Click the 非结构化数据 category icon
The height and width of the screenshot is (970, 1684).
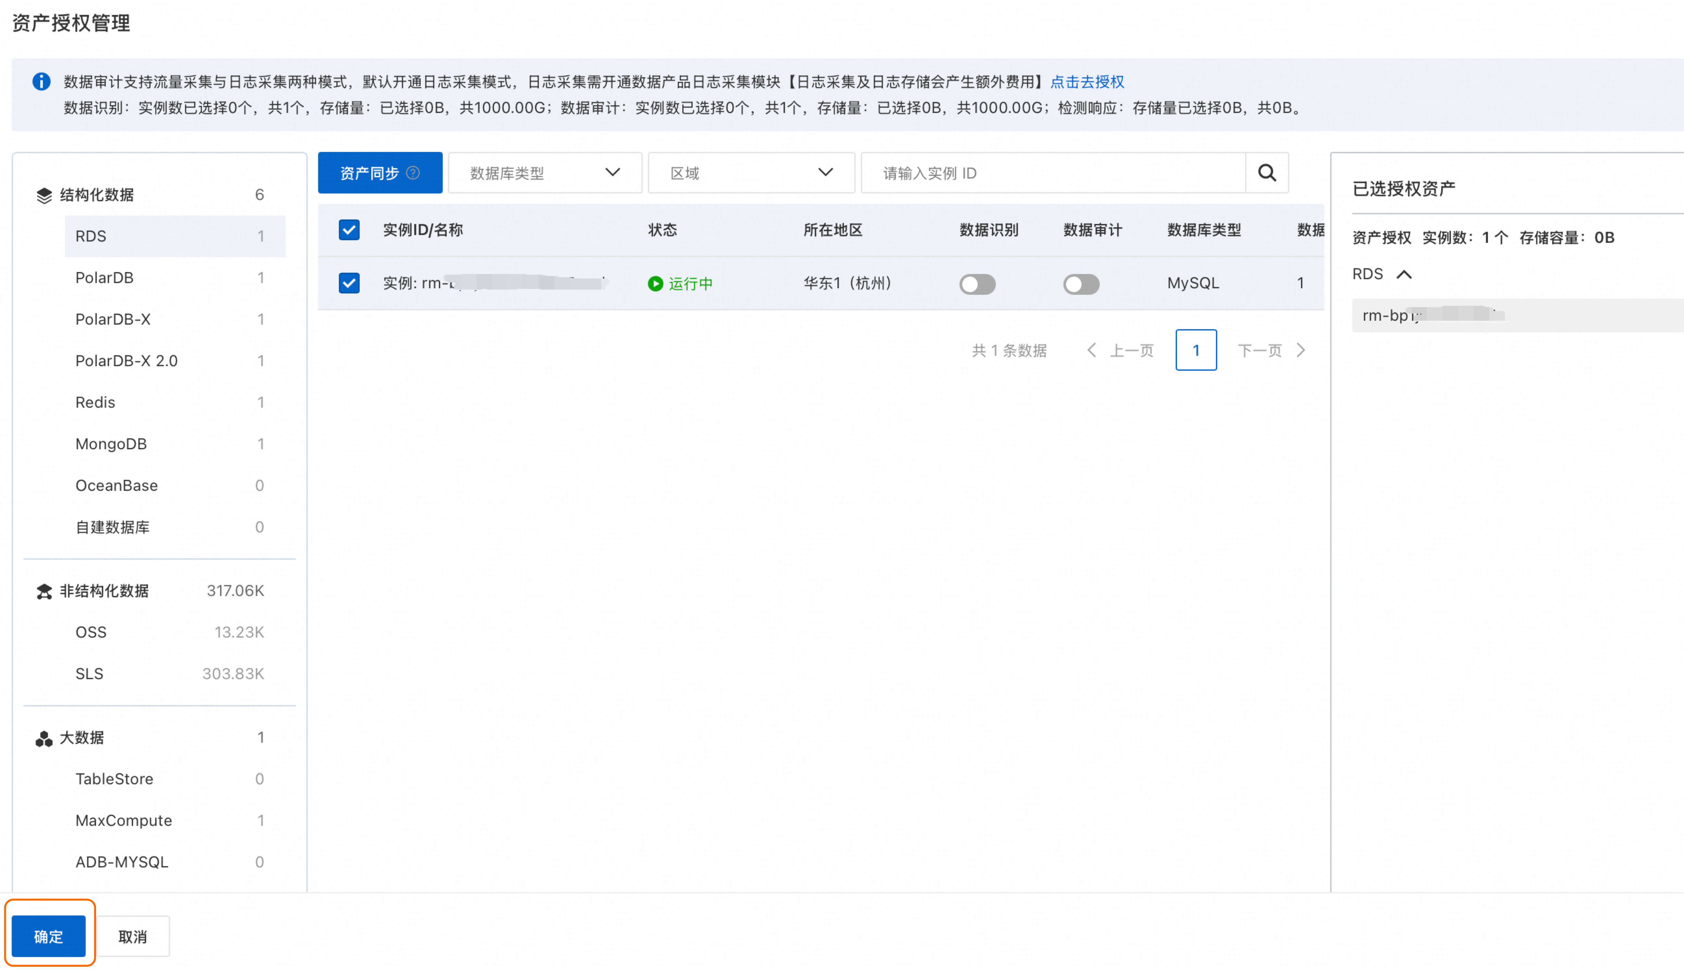click(x=44, y=591)
